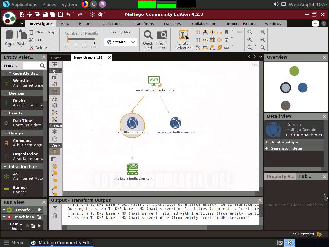Image resolution: width=329 pixels, height=247 pixels.
Task: Click the New graph icon in title bar
Action: pos(22,14)
